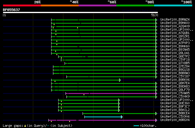The width and height of the screenshot is (195, 128).
Task: Select the UniRef100_C5XW85 label
Action: point(175,93)
